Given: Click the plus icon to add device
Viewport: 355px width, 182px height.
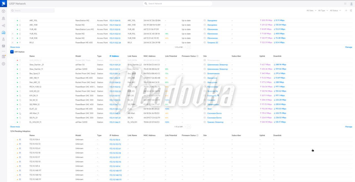Looking at the screenshot, I should pyautogui.click(x=346, y=11).
